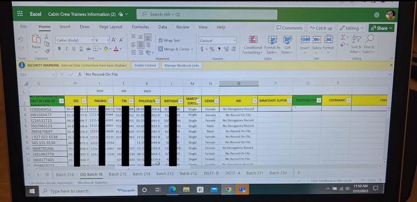
Task: Click the Paste clipboard icon
Action: 36,39
